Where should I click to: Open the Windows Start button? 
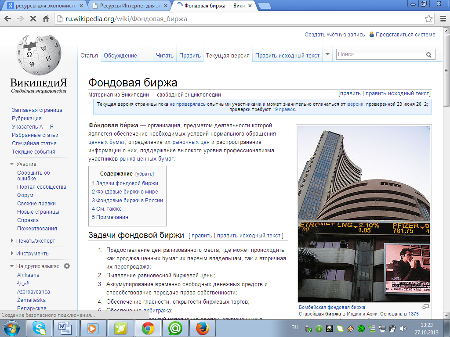pyautogui.click(x=11, y=328)
